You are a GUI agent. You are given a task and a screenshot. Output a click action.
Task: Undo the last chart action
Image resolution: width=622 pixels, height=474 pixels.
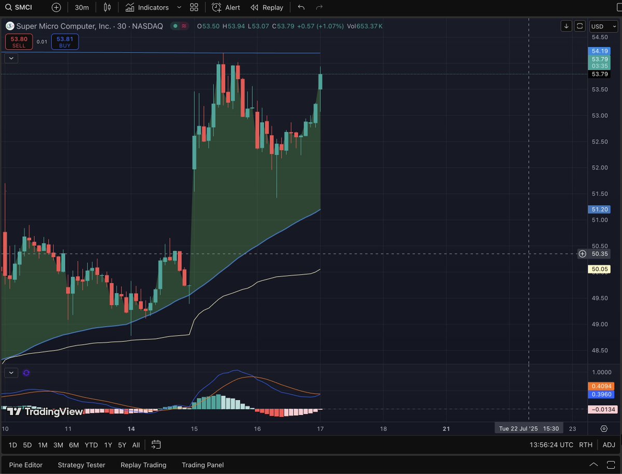click(301, 7)
